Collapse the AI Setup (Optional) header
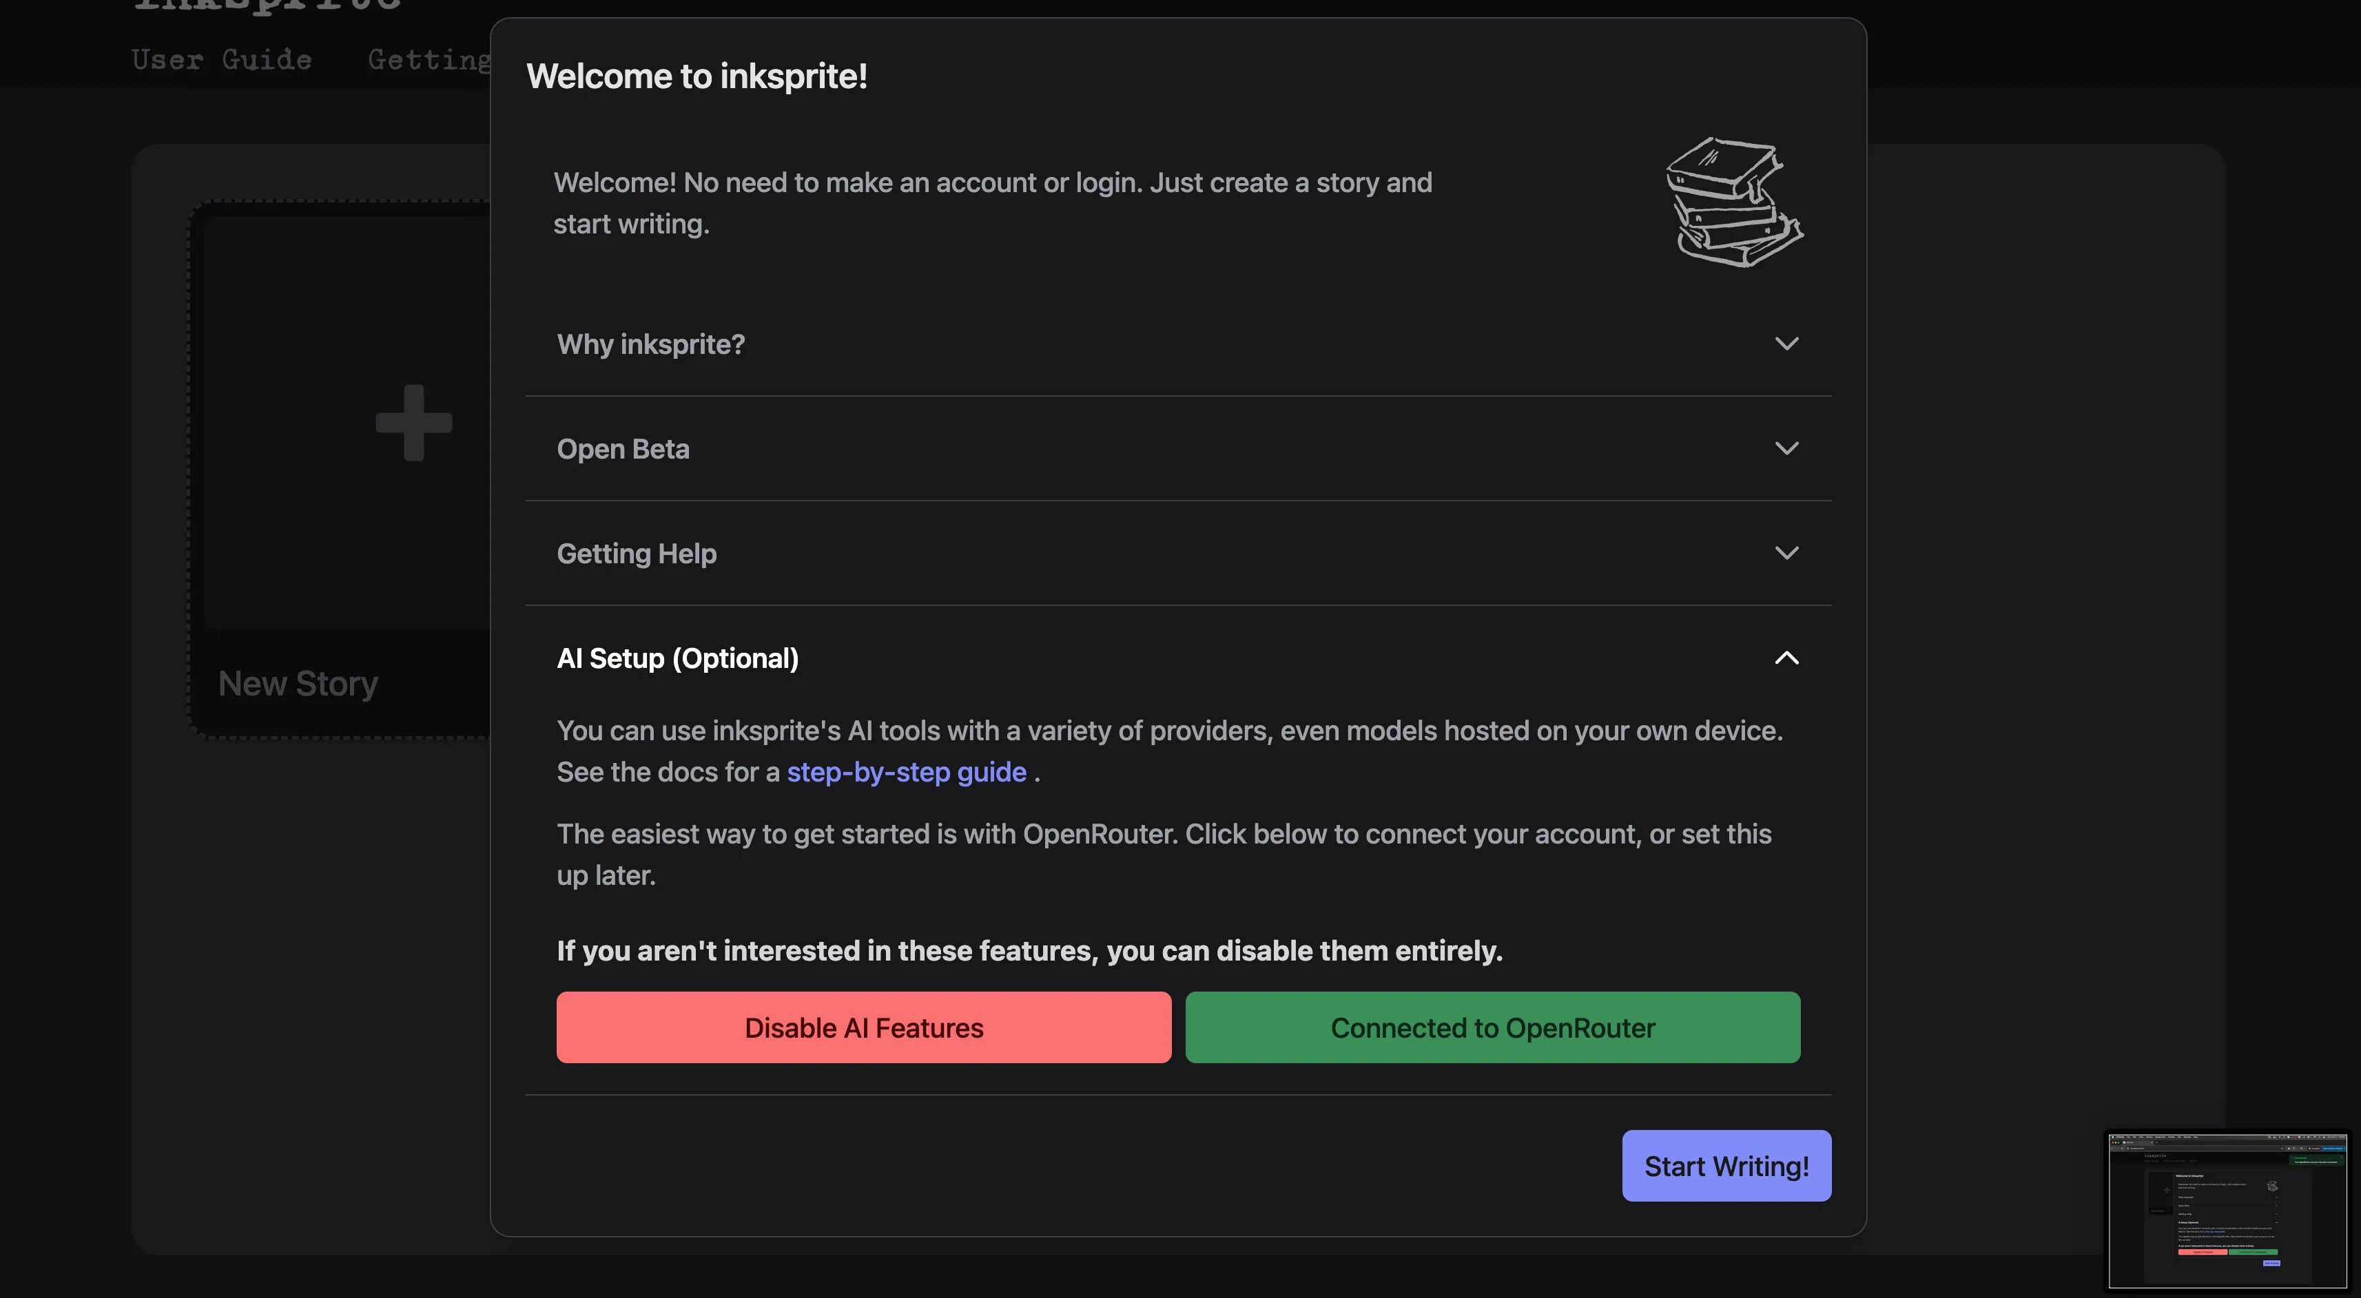 pyautogui.click(x=677, y=658)
